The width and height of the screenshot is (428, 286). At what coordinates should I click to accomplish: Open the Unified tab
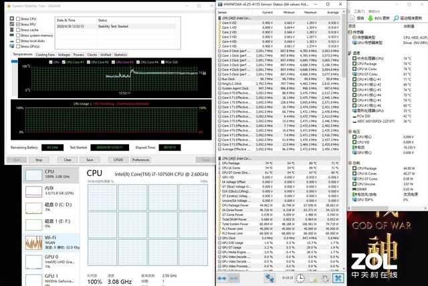click(106, 55)
